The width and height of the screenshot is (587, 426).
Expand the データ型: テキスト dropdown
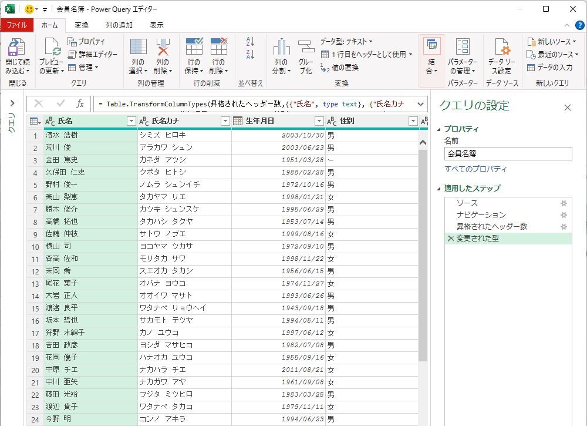tap(346, 41)
